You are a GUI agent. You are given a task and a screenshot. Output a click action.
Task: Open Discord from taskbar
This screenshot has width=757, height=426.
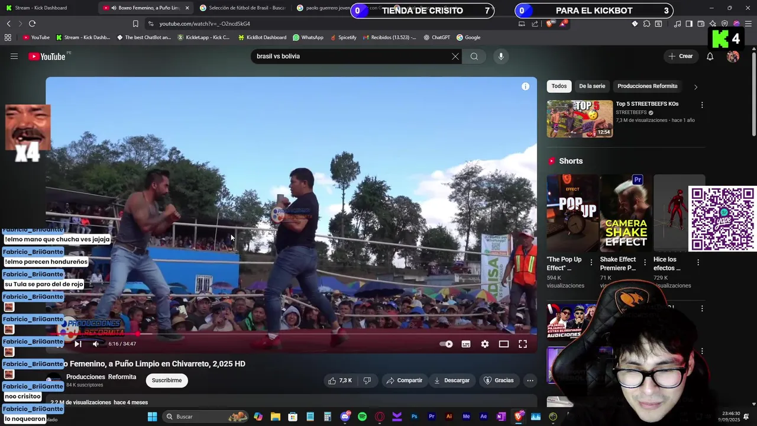coord(345,417)
